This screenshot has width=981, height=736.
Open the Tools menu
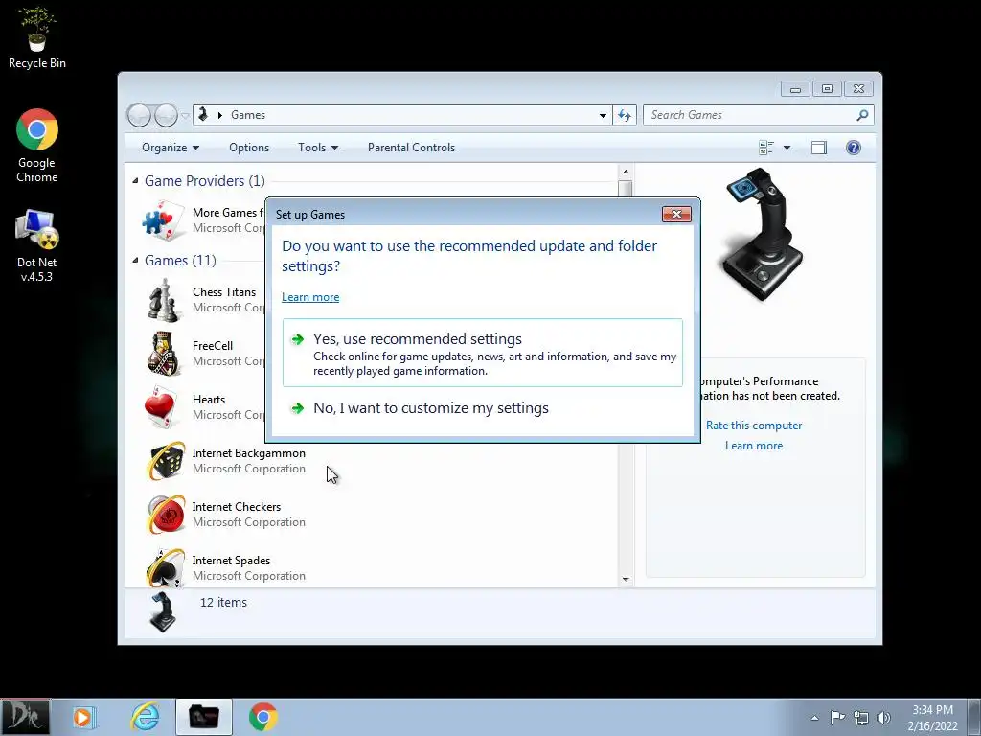(318, 148)
